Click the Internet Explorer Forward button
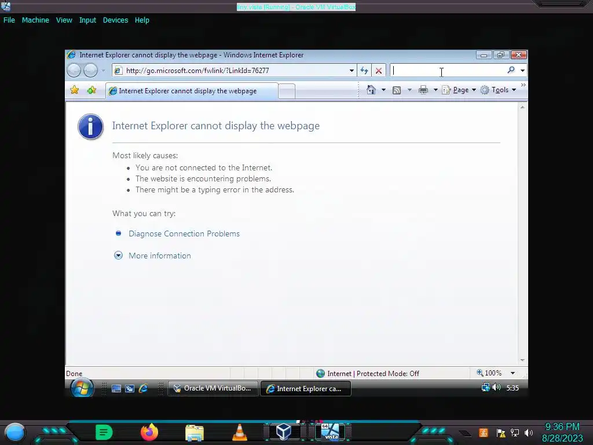Screen dimensions: 593x445 point(91,70)
